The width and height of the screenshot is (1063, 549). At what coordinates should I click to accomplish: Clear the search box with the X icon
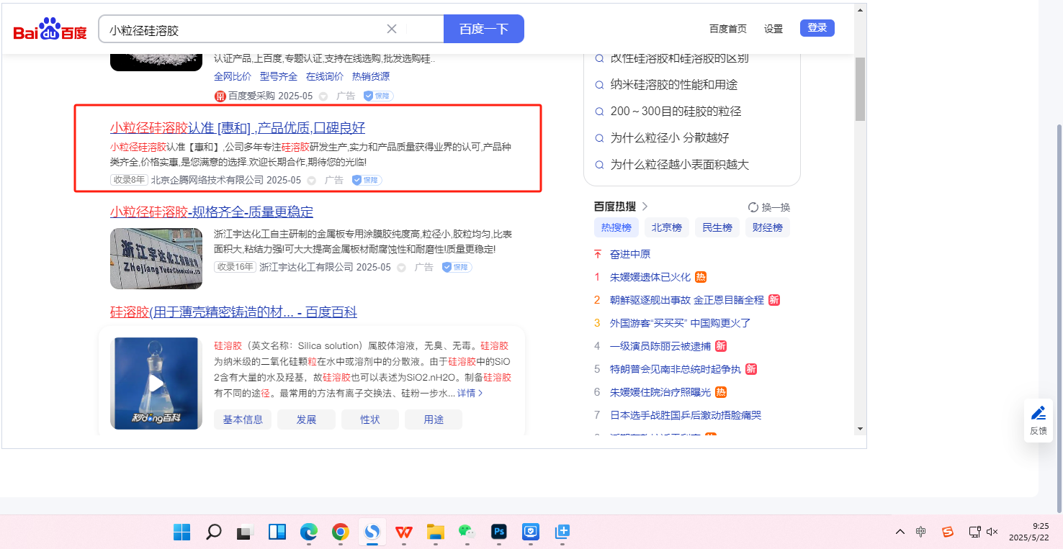pyautogui.click(x=392, y=29)
